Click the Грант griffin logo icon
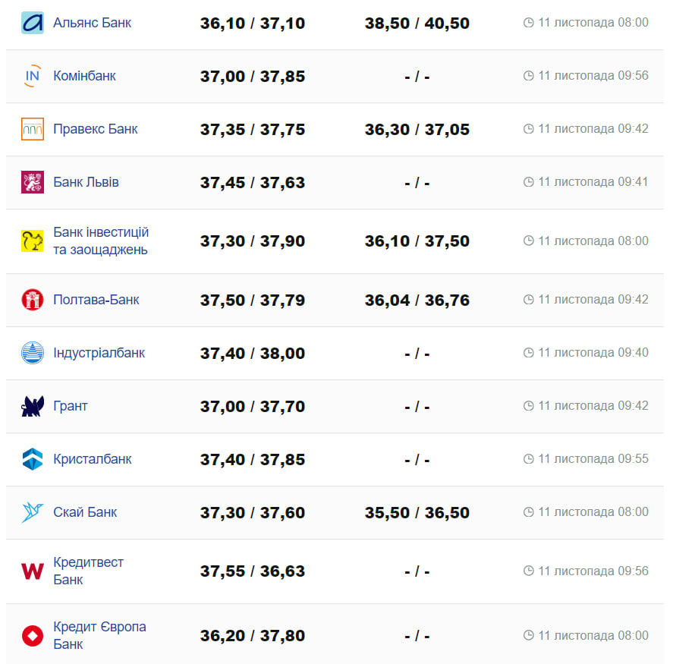 (33, 406)
